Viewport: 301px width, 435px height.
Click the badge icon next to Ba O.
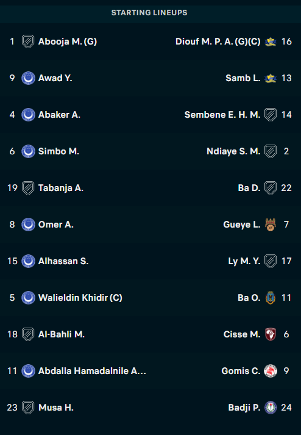(x=271, y=298)
